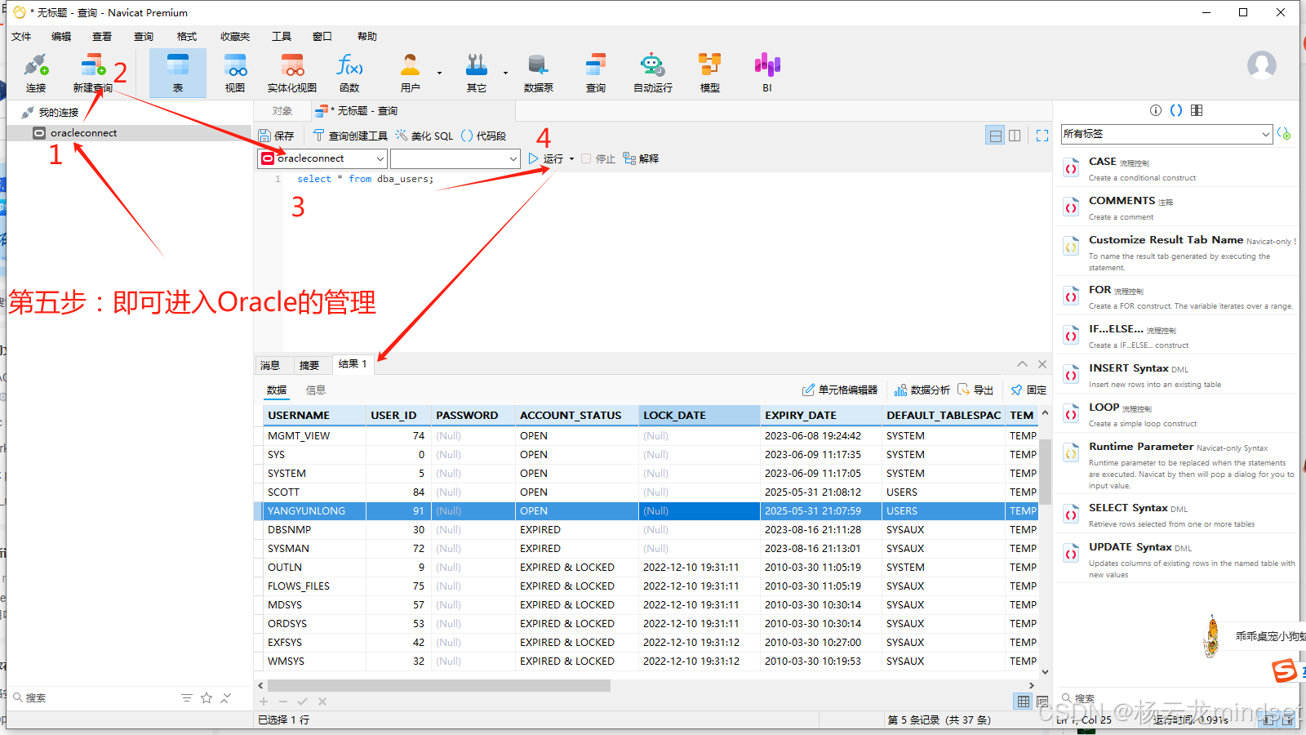Click the horizontal scrollbar under results
Screen dimensions: 1306x735
click(439, 686)
